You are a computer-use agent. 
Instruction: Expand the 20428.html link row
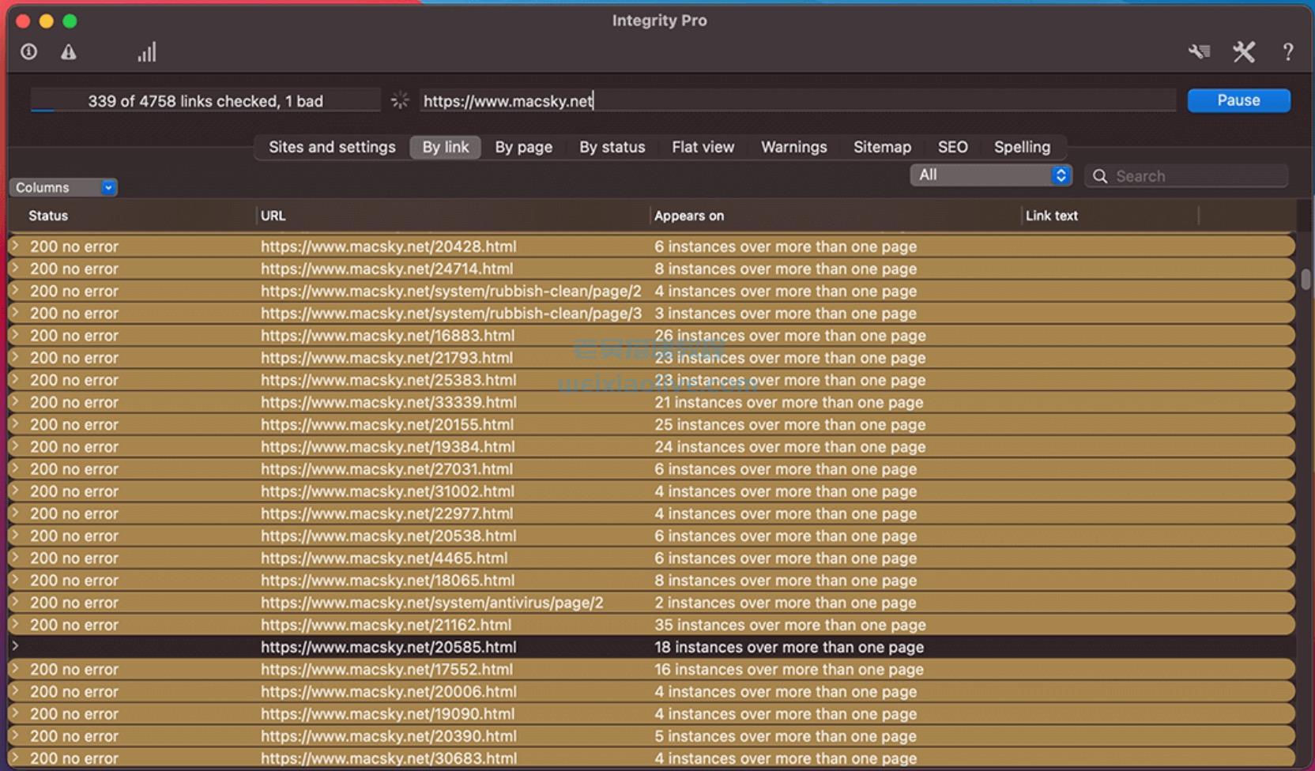click(x=15, y=246)
